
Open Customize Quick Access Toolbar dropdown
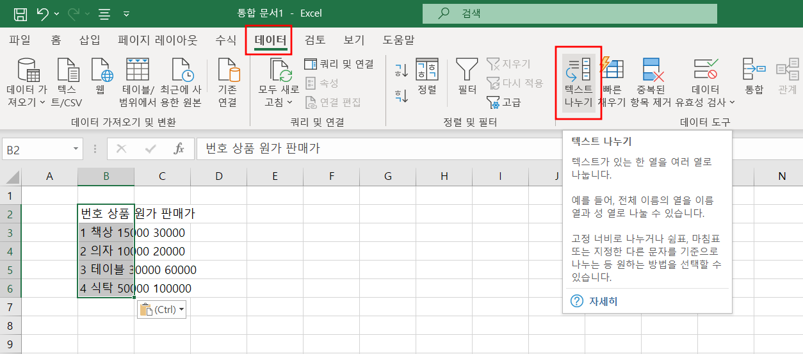pos(126,13)
